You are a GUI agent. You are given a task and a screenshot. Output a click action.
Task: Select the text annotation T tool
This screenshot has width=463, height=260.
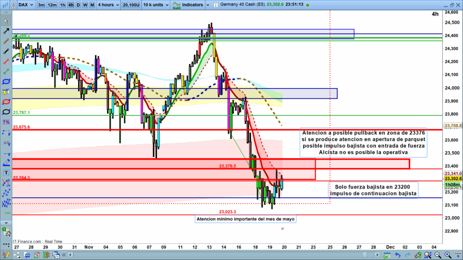pos(6,172)
